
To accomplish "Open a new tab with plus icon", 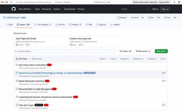I will pyautogui.click(x=174, y=2).
